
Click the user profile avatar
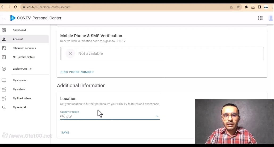pos(271,18)
